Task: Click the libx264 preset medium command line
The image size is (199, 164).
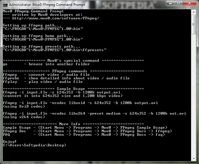Action: click(94, 113)
